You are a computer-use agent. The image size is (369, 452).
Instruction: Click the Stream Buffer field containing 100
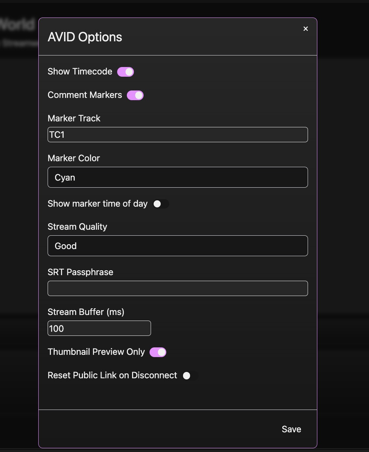click(x=99, y=328)
